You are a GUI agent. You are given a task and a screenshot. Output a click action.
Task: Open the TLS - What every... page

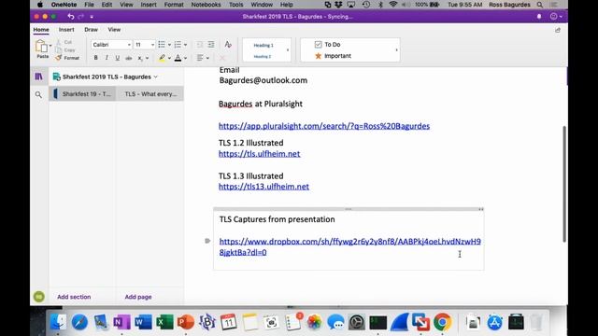pyautogui.click(x=150, y=93)
